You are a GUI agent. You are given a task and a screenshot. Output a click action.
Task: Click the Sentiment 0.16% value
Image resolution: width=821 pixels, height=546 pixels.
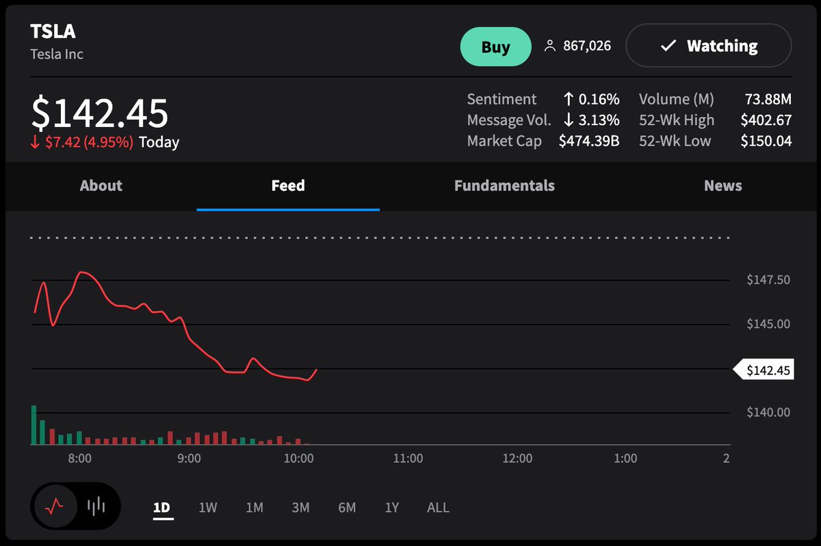pyautogui.click(x=591, y=100)
